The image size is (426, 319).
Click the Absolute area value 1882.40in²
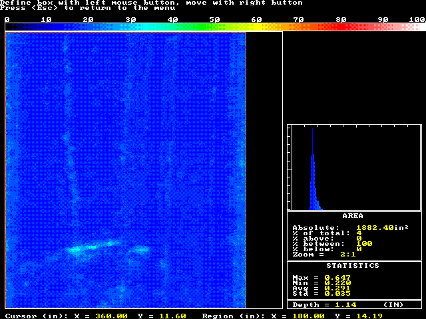tap(382, 227)
